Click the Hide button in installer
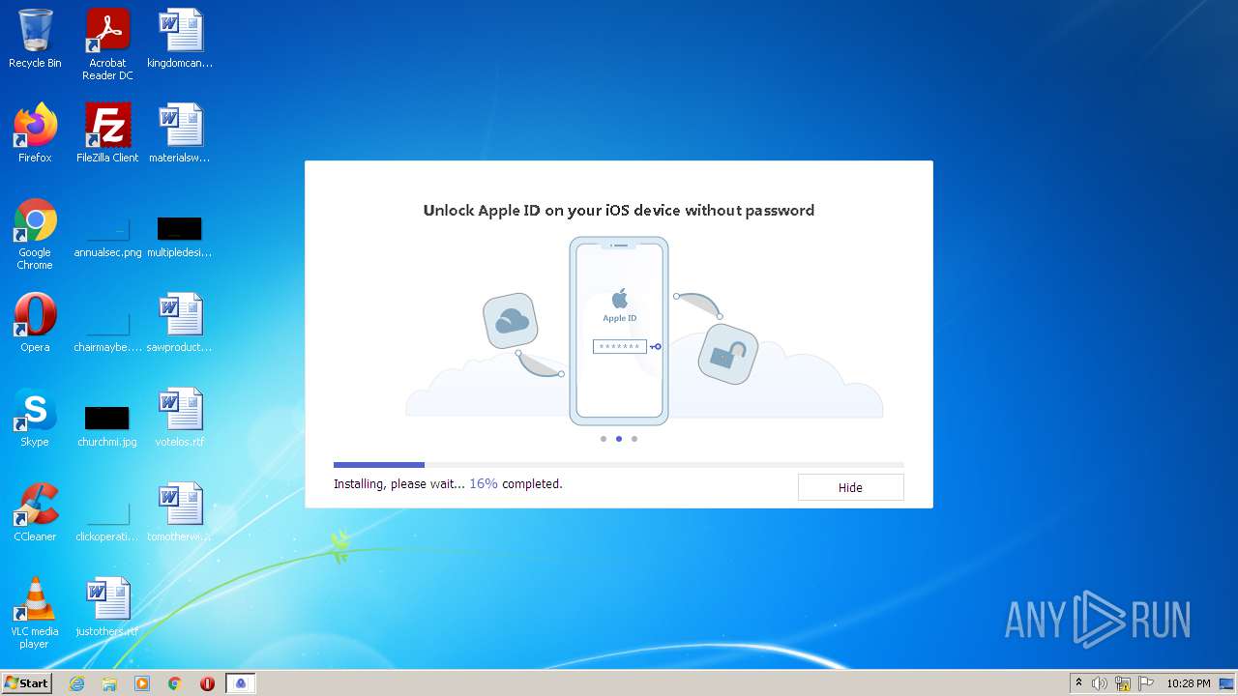The height and width of the screenshot is (696, 1238). click(x=850, y=487)
